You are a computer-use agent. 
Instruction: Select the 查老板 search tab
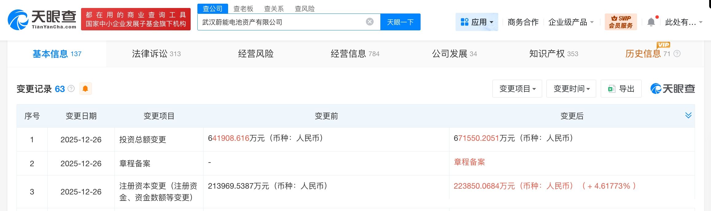click(x=243, y=9)
